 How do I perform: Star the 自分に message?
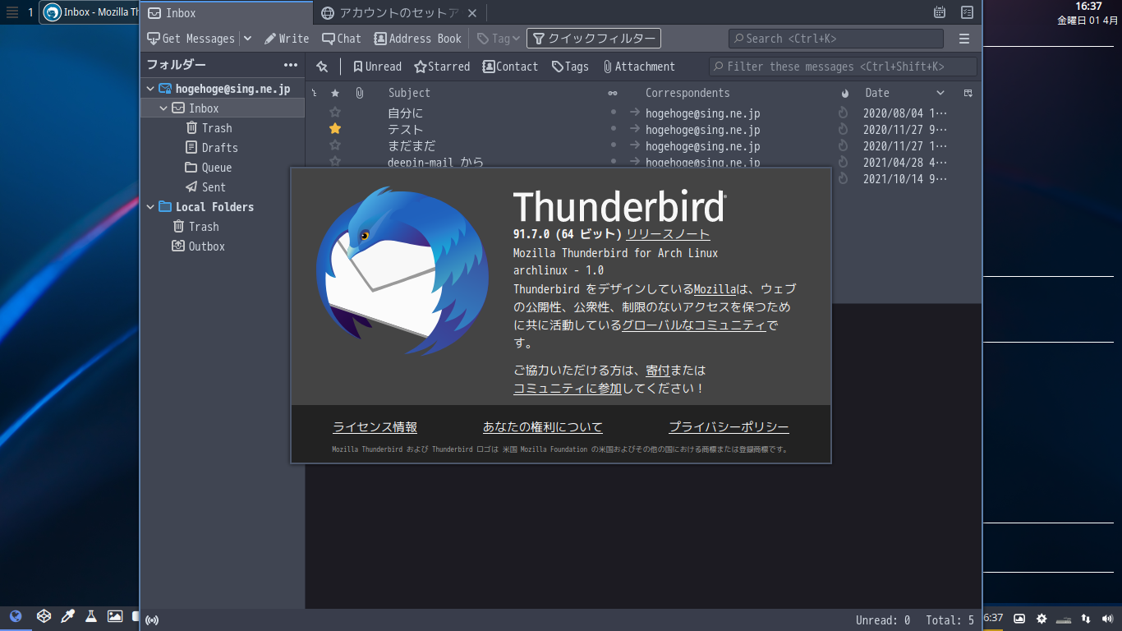[x=334, y=113]
